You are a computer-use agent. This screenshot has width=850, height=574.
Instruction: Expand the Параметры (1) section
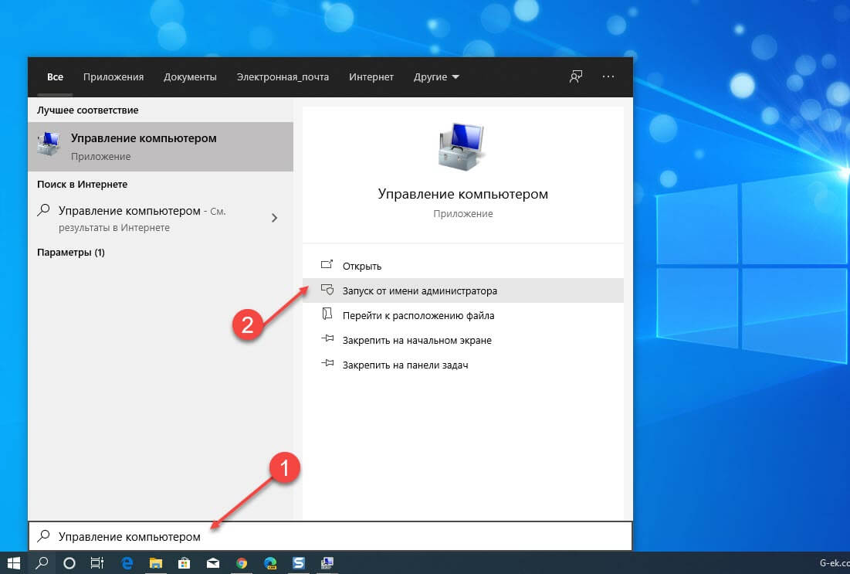[71, 253]
